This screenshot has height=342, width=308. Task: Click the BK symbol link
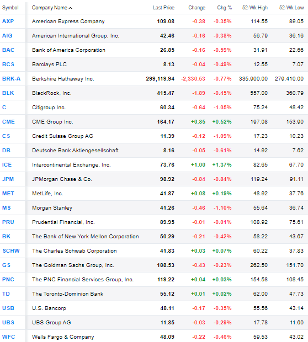(x=6, y=237)
